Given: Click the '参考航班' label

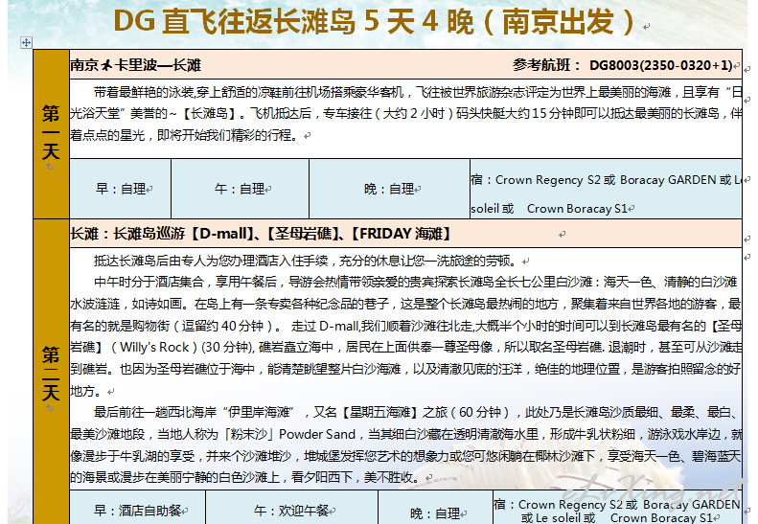Looking at the screenshot, I should 546,65.
